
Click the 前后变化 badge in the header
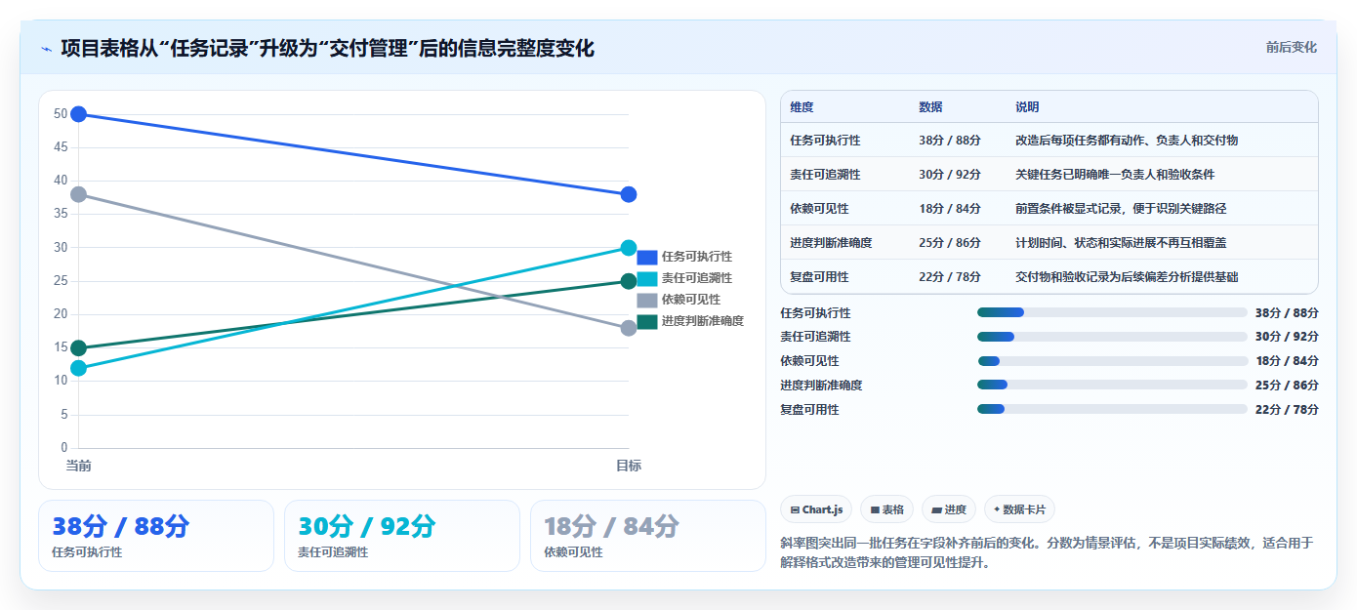tap(1291, 47)
